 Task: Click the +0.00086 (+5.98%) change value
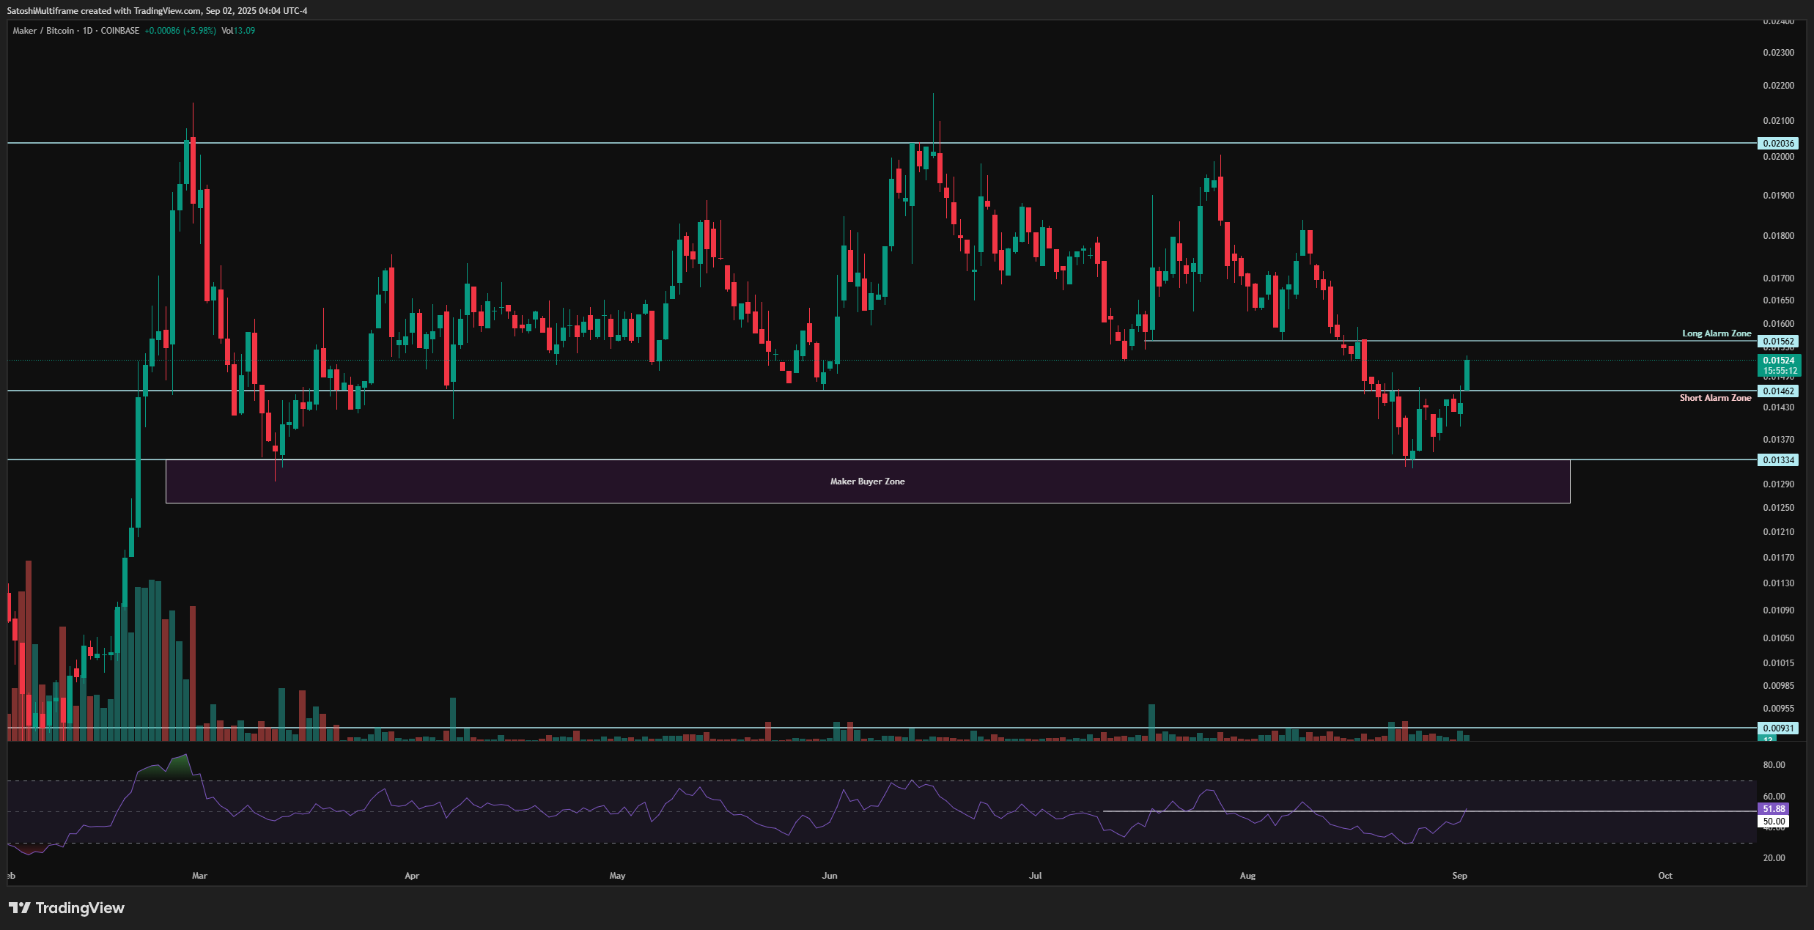tap(180, 31)
